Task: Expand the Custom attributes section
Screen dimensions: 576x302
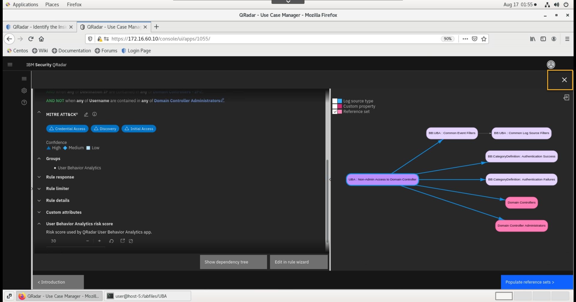Action: coord(39,212)
